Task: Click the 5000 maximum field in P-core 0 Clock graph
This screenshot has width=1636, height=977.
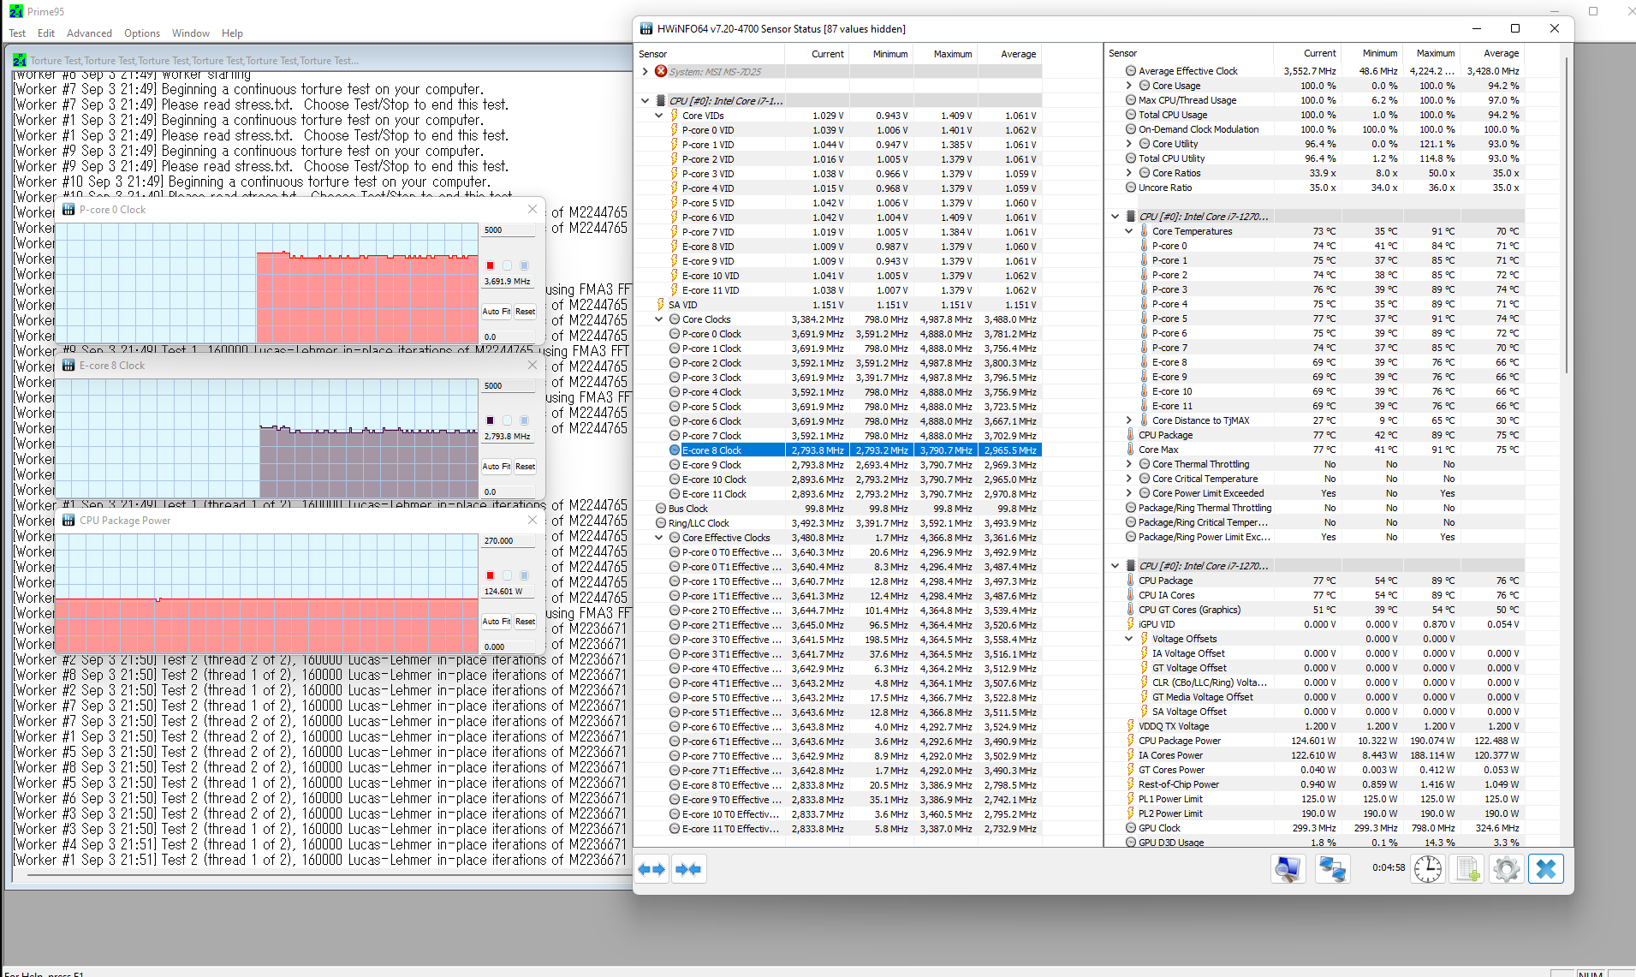Action: [x=509, y=230]
